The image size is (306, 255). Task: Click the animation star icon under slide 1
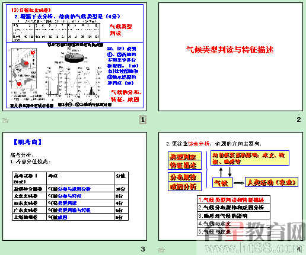point(5,120)
